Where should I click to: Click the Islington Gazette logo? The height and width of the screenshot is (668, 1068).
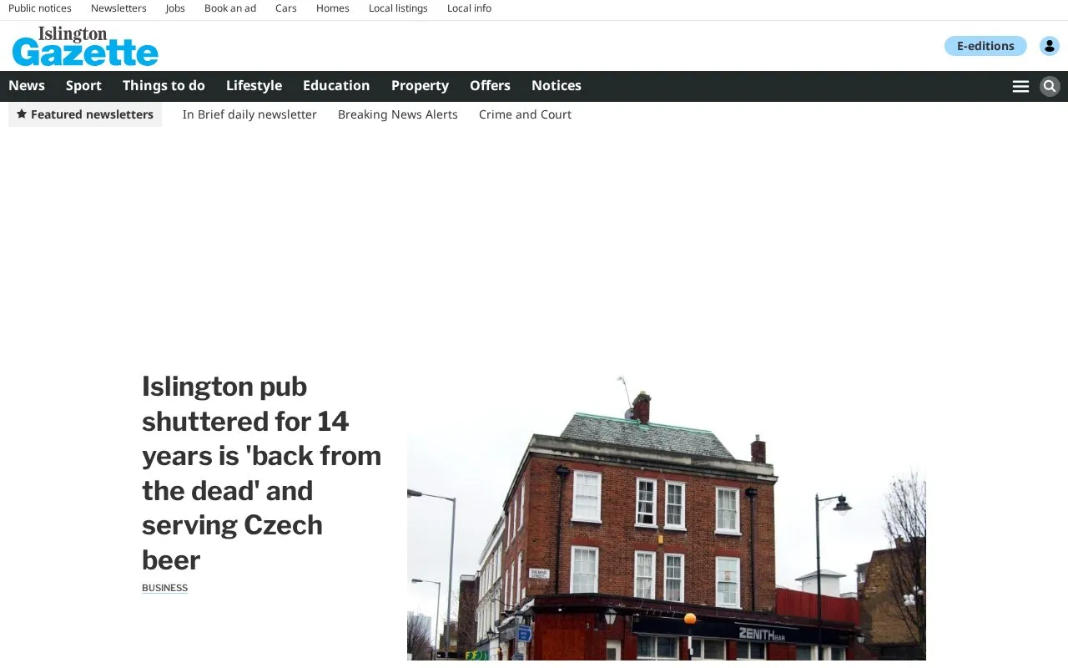[x=85, y=46]
